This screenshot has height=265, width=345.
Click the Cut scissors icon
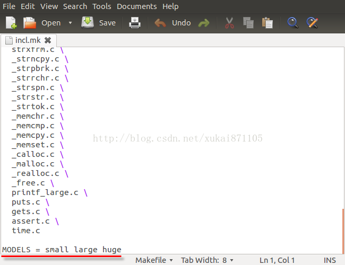coord(229,23)
